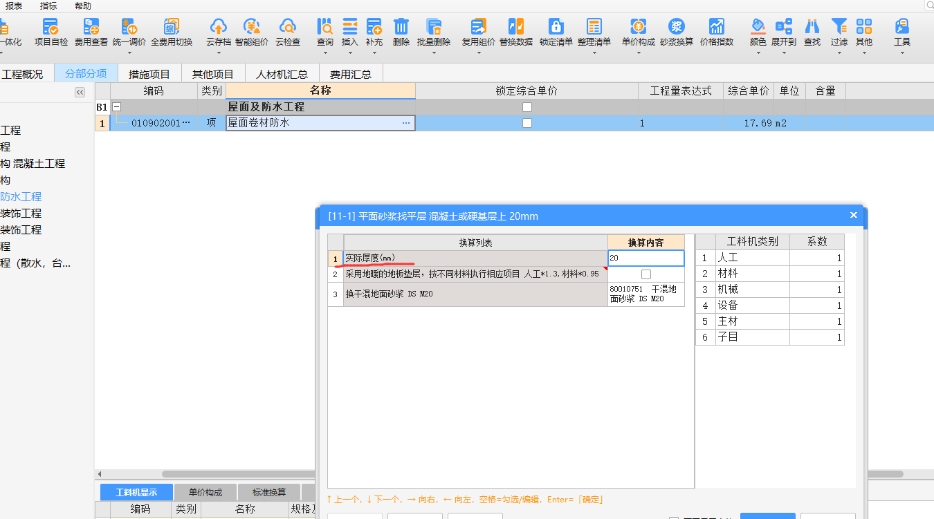The width and height of the screenshot is (934, 519).
Task: Toggle 锁定综合单价 checkbox for 屋面卷材防水 row
Action: point(527,123)
